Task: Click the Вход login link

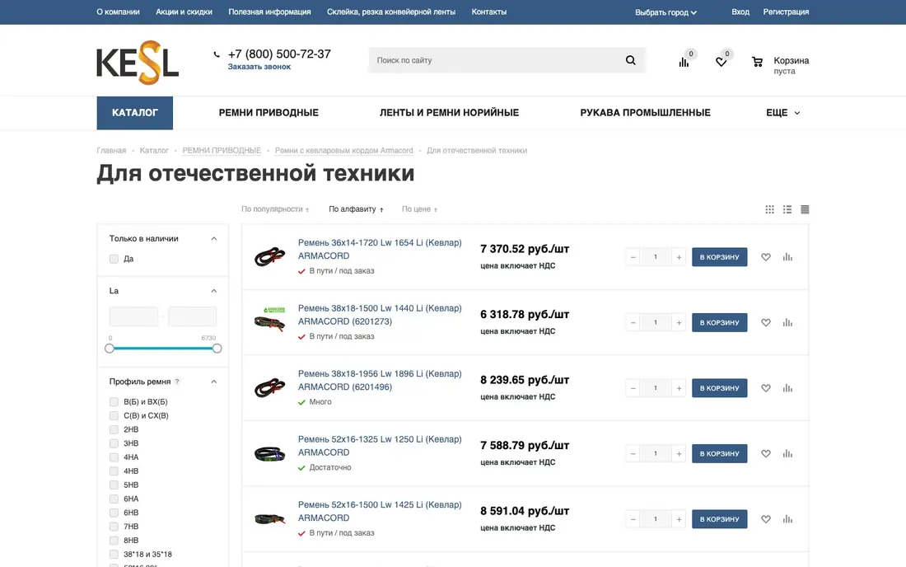Action: click(x=740, y=12)
